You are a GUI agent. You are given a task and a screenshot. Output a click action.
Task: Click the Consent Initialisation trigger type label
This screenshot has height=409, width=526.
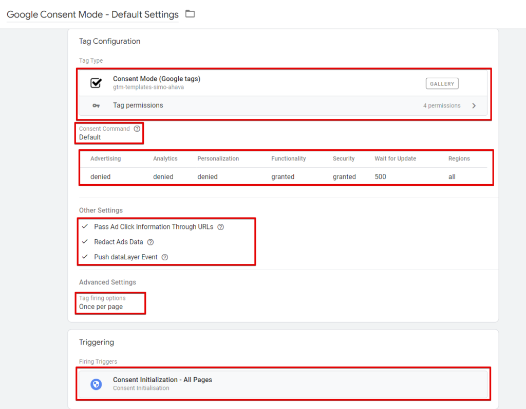[x=141, y=388]
